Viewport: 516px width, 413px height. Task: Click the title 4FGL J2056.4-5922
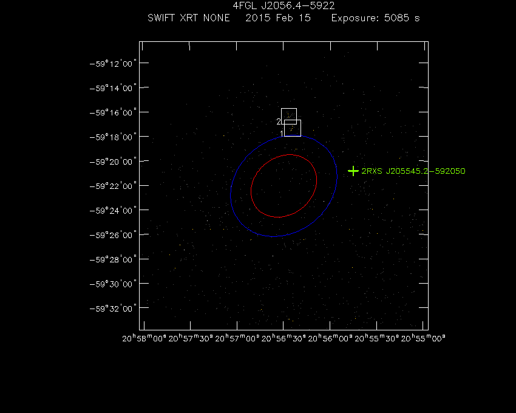(283, 5)
